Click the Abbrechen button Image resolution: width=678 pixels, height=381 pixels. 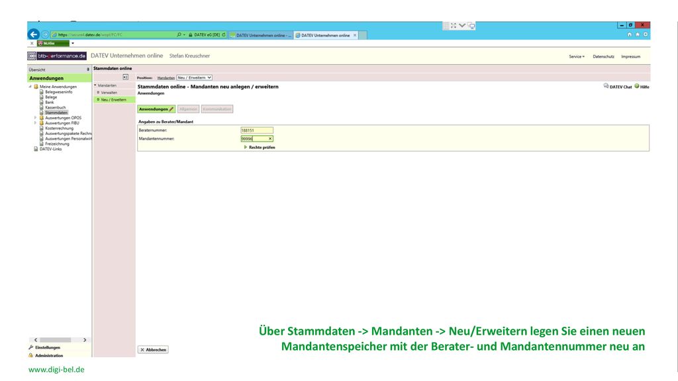[153, 349]
